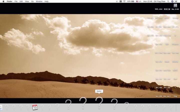Viewport: 180px width, 112px height.
Task: Select the Lens Test desktop item
Action: pyautogui.click(x=167, y=70)
